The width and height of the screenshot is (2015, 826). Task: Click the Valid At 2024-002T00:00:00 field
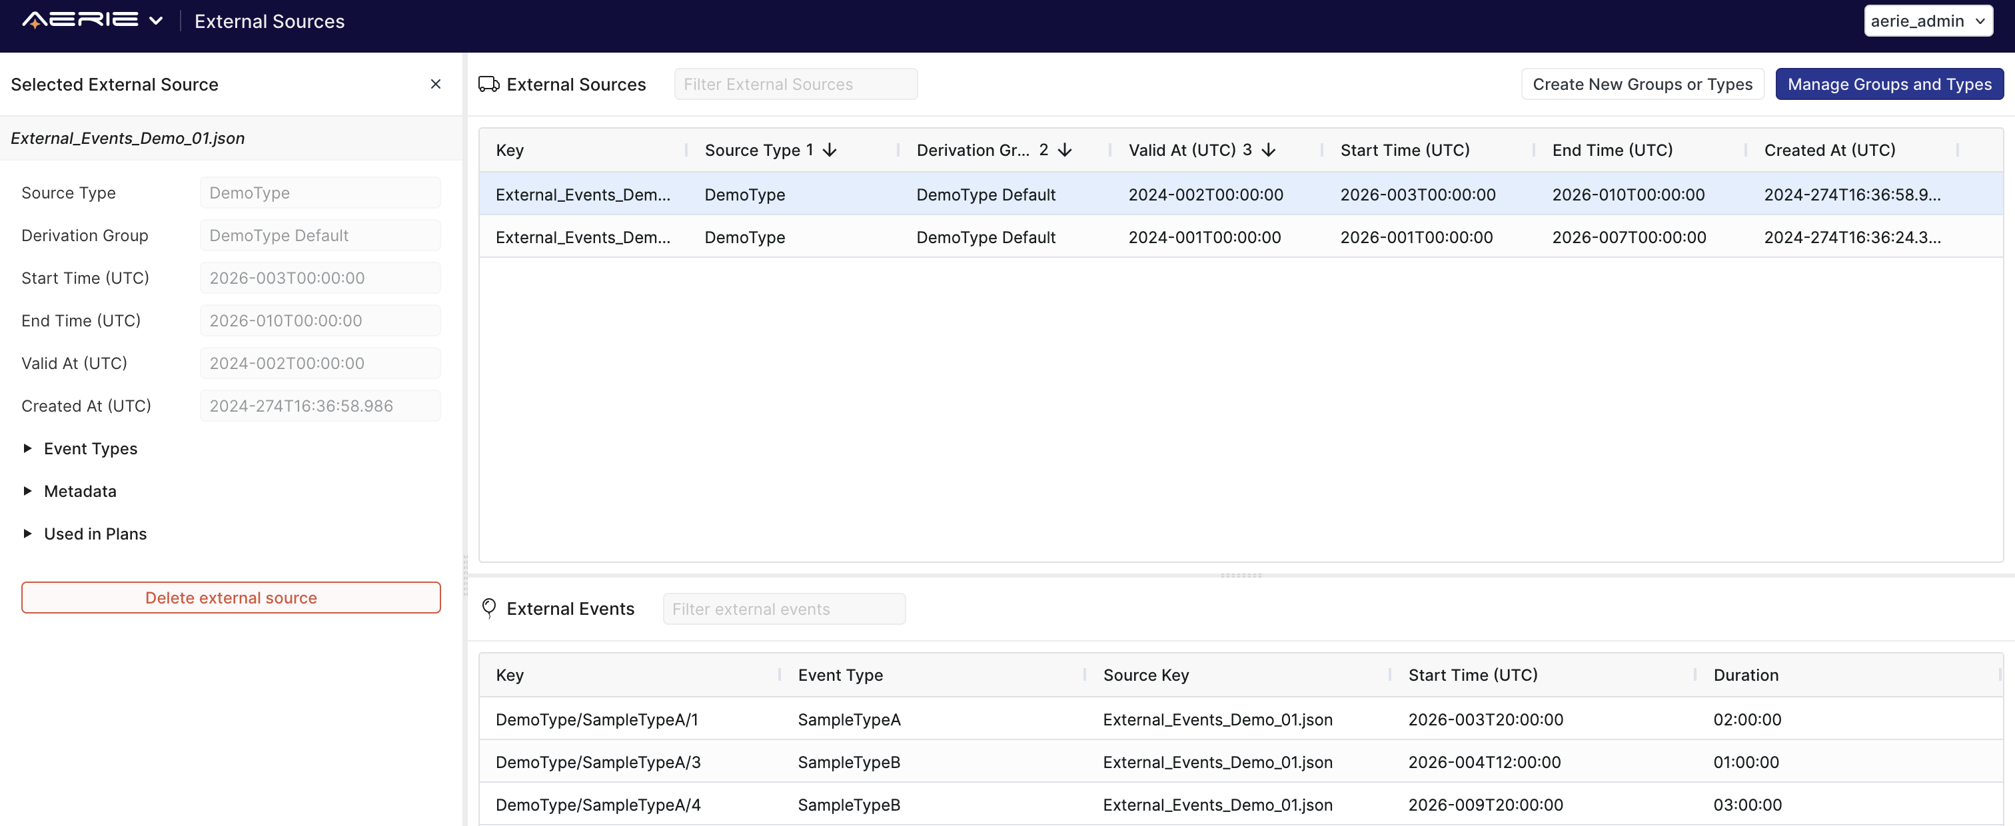(x=320, y=363)
